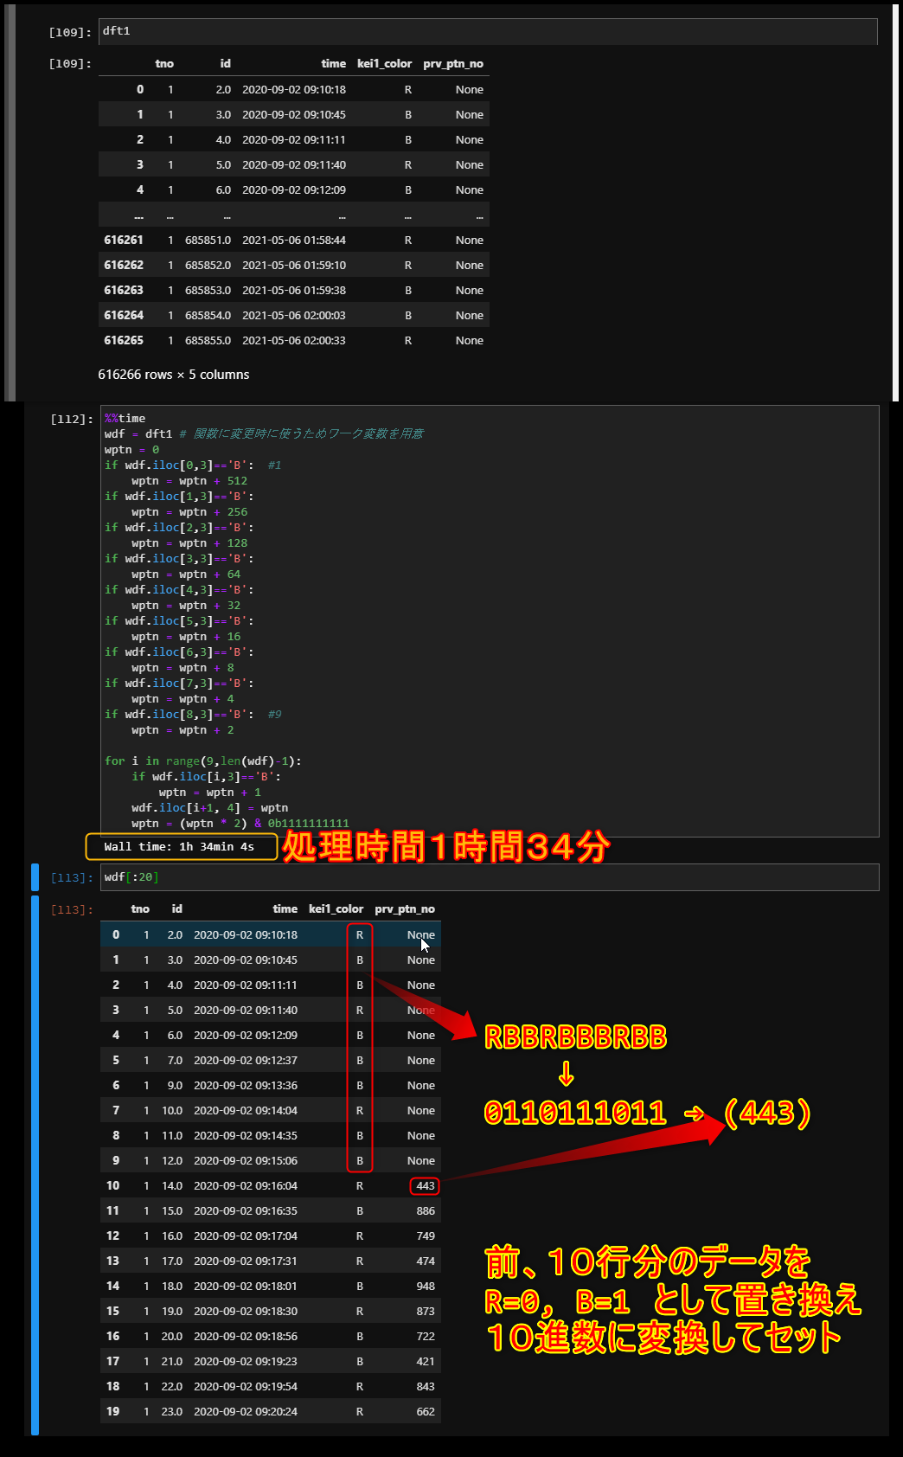The width and height of the screenshot is (903, 1457).
Task: Click the ellipsis row in the dft1 table
Action: click(x=294, y=215)
